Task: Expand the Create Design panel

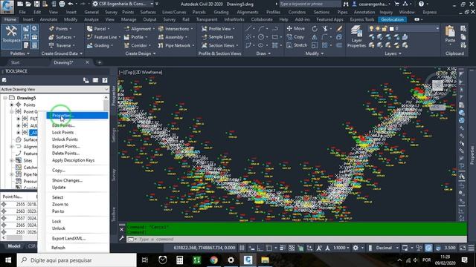Action: 141,53
